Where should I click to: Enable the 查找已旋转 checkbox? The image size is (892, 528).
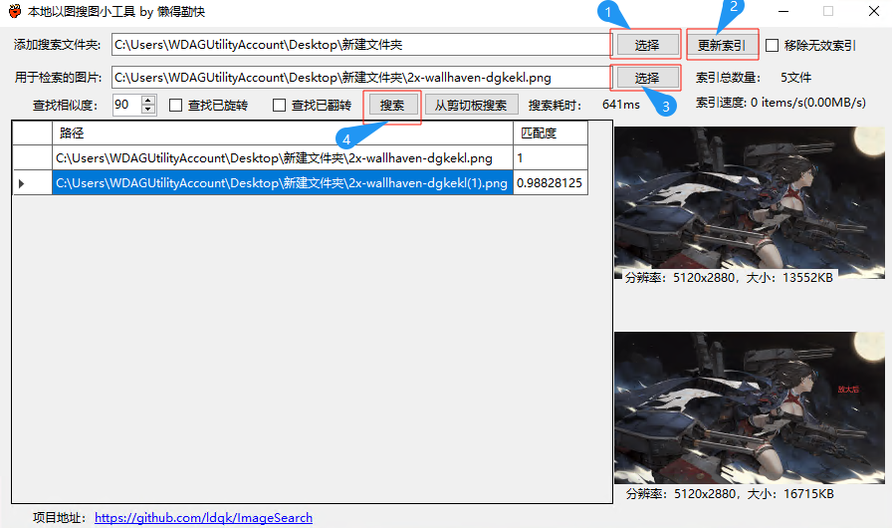coord(176,106)
